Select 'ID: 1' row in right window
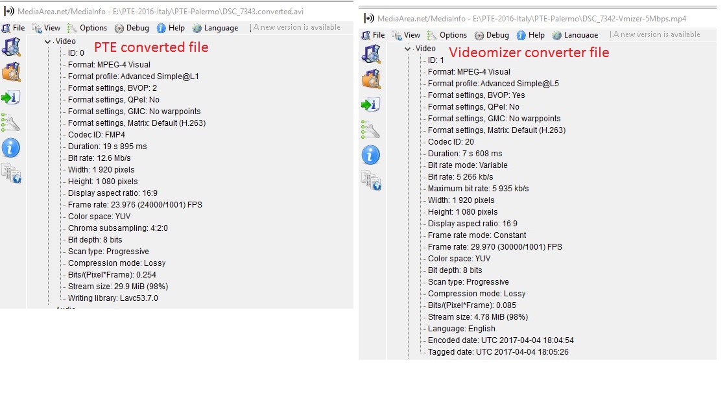Screen dimensions: 727x402 pyautogui.click(x=436, y=60)
